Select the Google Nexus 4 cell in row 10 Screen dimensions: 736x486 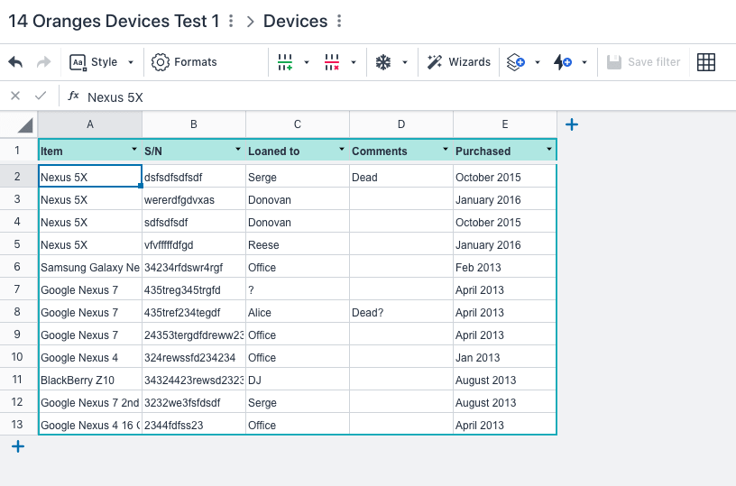[x=90, y=357]
